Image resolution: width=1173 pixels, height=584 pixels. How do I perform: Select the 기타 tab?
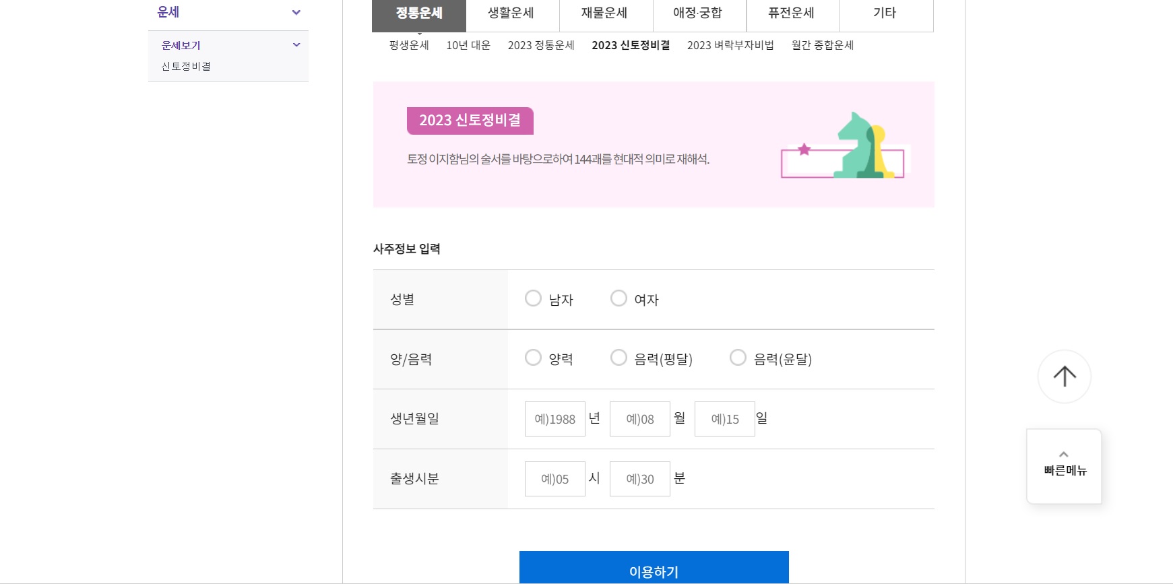point(886,12)
